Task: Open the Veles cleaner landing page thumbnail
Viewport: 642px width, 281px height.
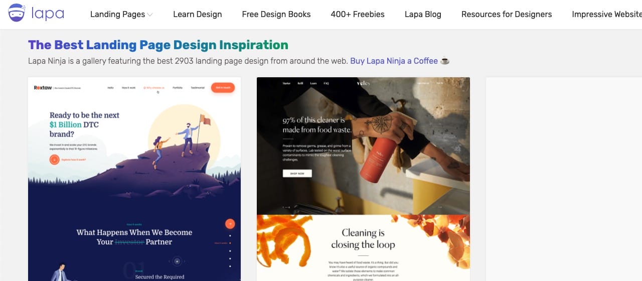Action: [x=363, y=179]
